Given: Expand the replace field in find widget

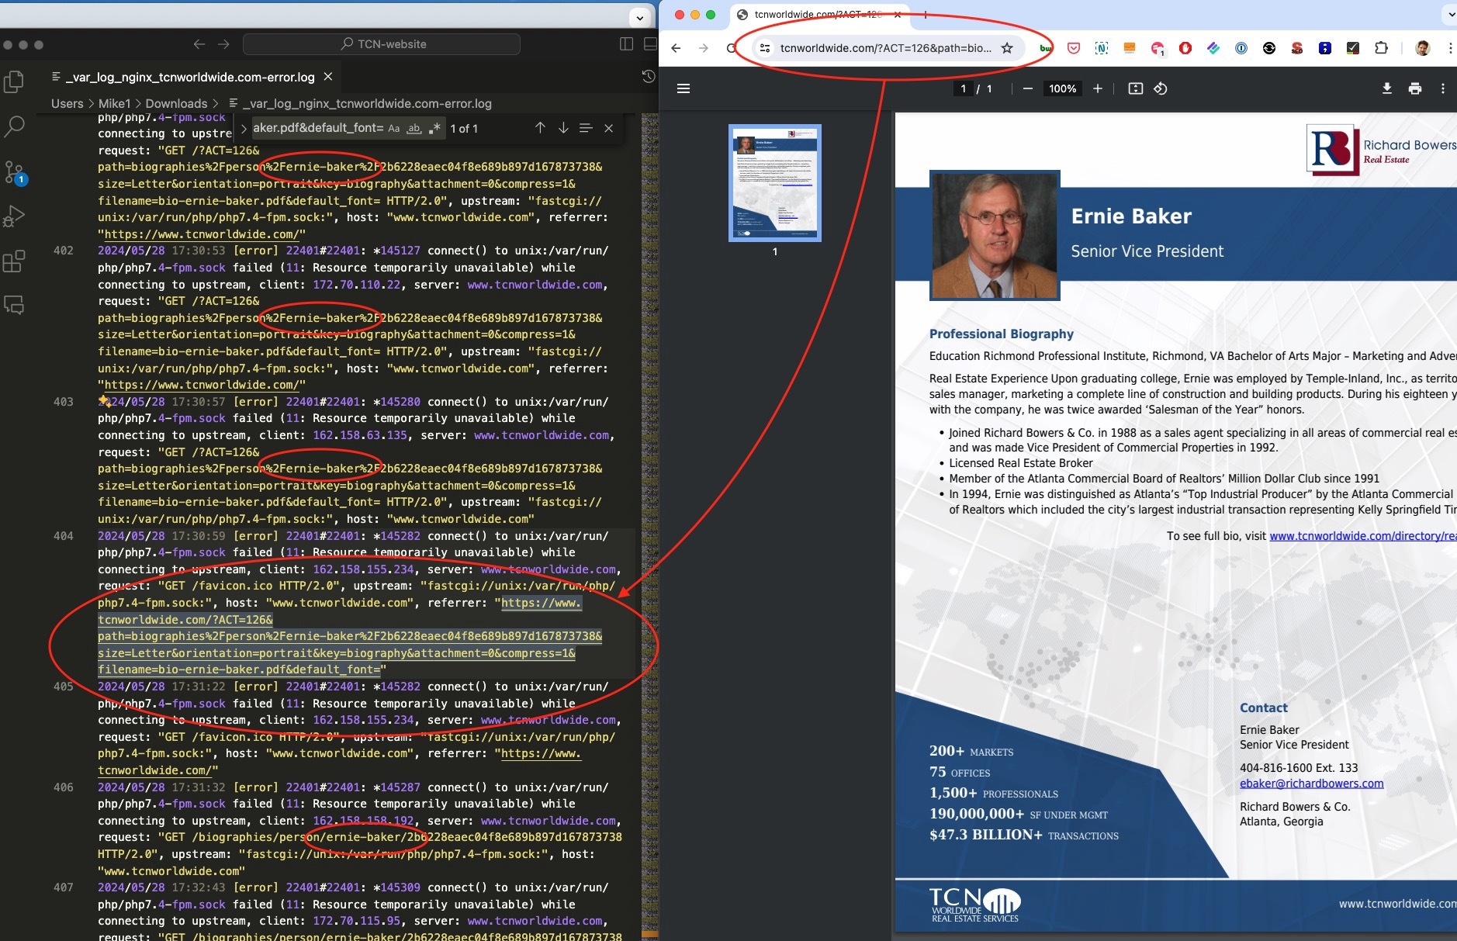Looking at the screenshot, I should tap(244, 128).
